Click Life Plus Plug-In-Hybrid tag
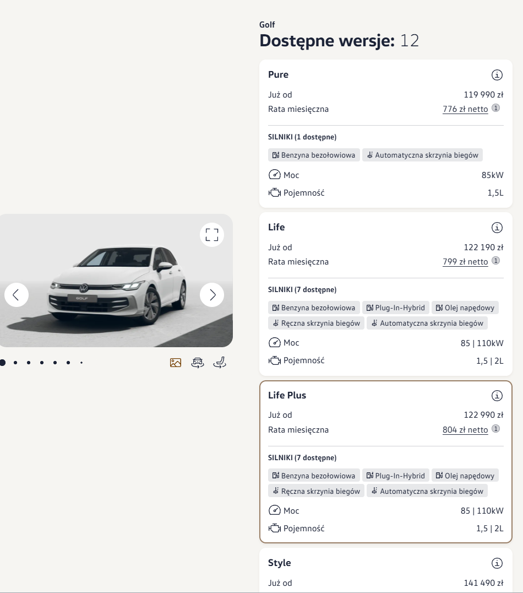This screenshot has height=593, width=523. point(396,476)
